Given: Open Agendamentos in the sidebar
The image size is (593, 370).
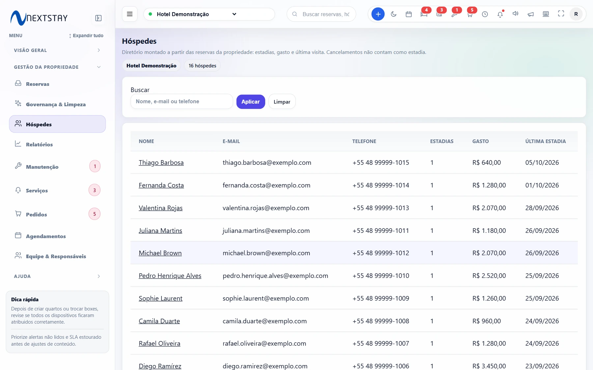Looking at the screenshot, I should click(57, 236).
